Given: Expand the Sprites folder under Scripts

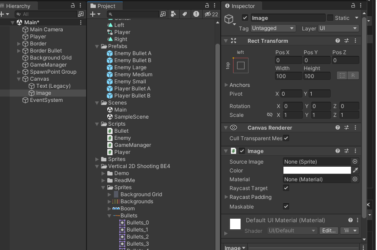Looking at the screenshot, I should click(97, 159).
